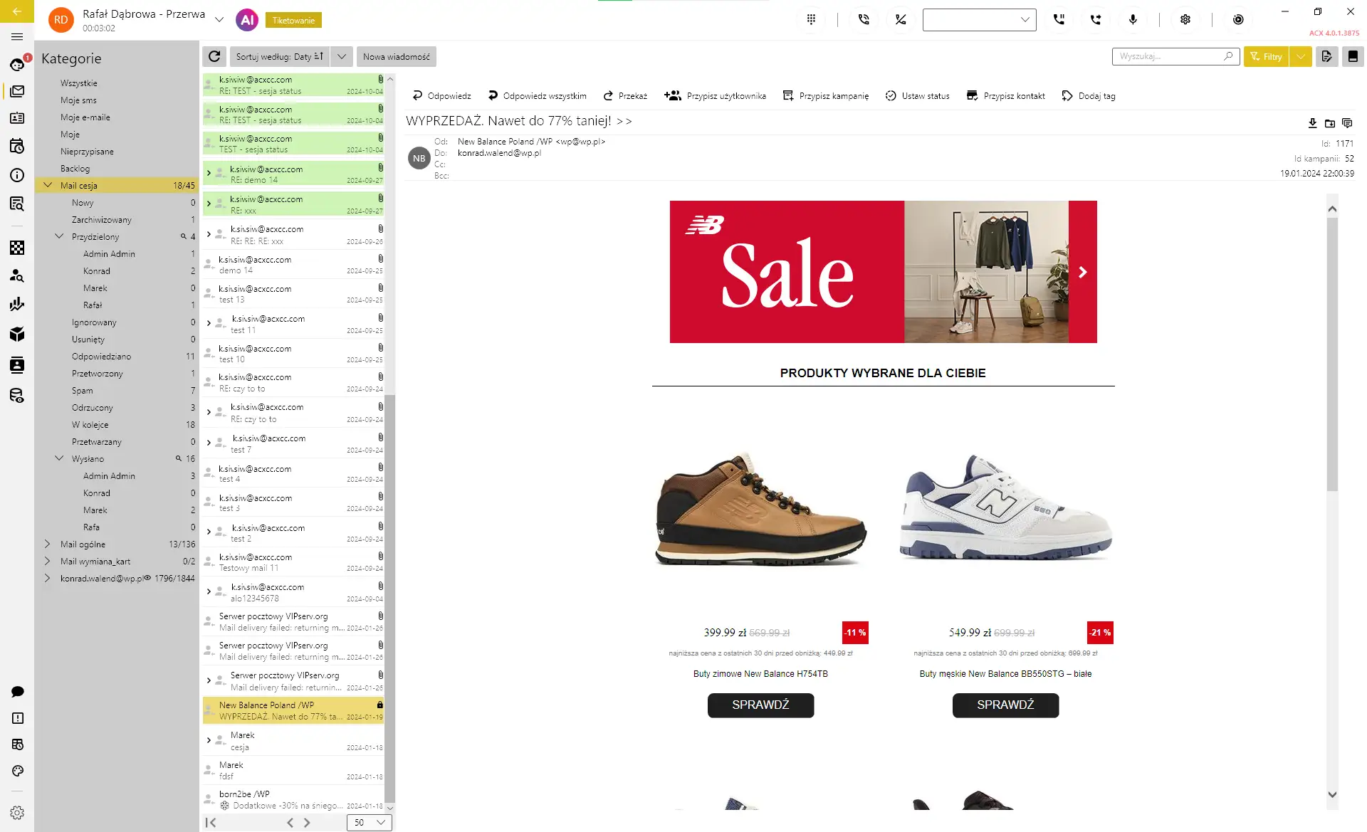Select the Spam folder

(x=82, y=391)
